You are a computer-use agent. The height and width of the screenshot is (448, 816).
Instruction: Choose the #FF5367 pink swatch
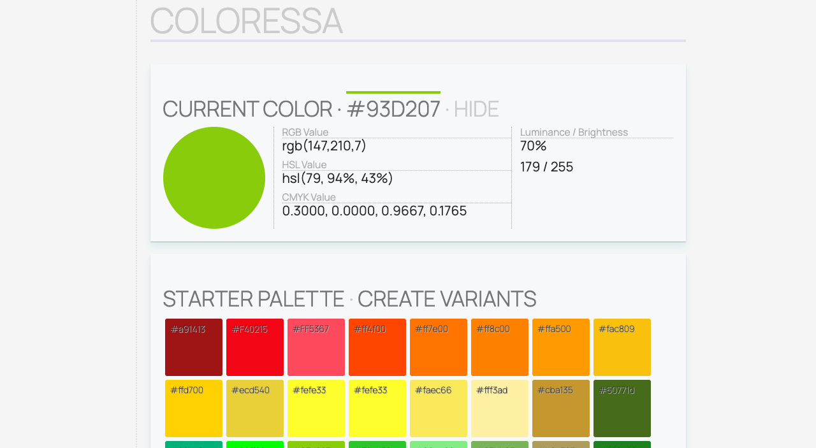tap(316, 347)
